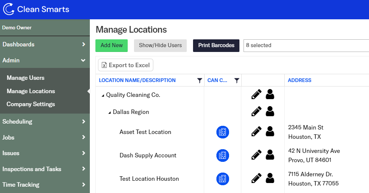Click user icon for Dallas Region row

[x=270, y=111]
